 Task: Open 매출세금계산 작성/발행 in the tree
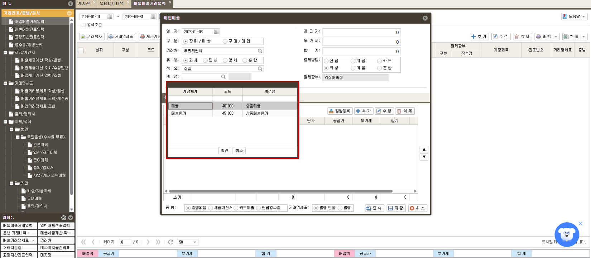(x=41, y=60)
